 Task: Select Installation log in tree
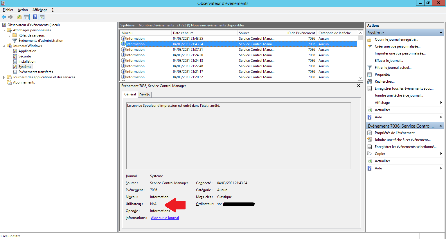point(27,61)
